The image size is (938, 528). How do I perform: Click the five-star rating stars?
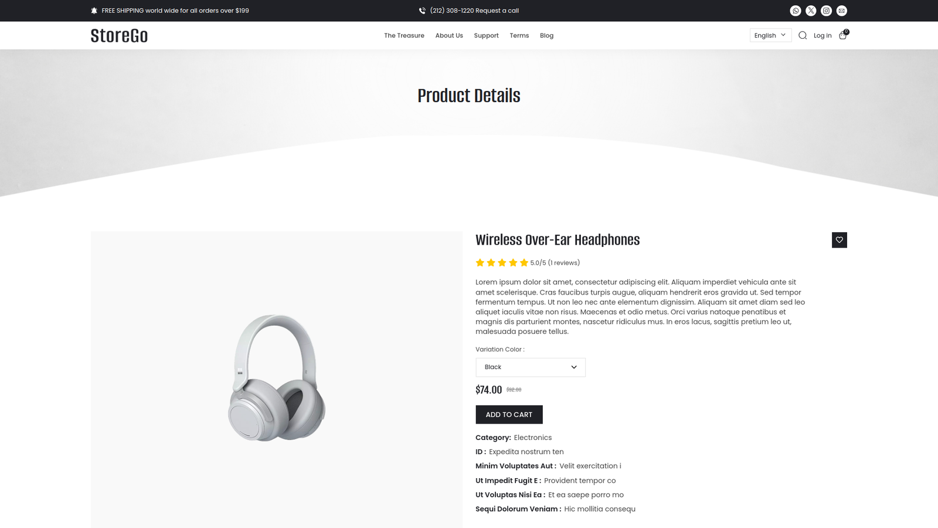[502, 263]
